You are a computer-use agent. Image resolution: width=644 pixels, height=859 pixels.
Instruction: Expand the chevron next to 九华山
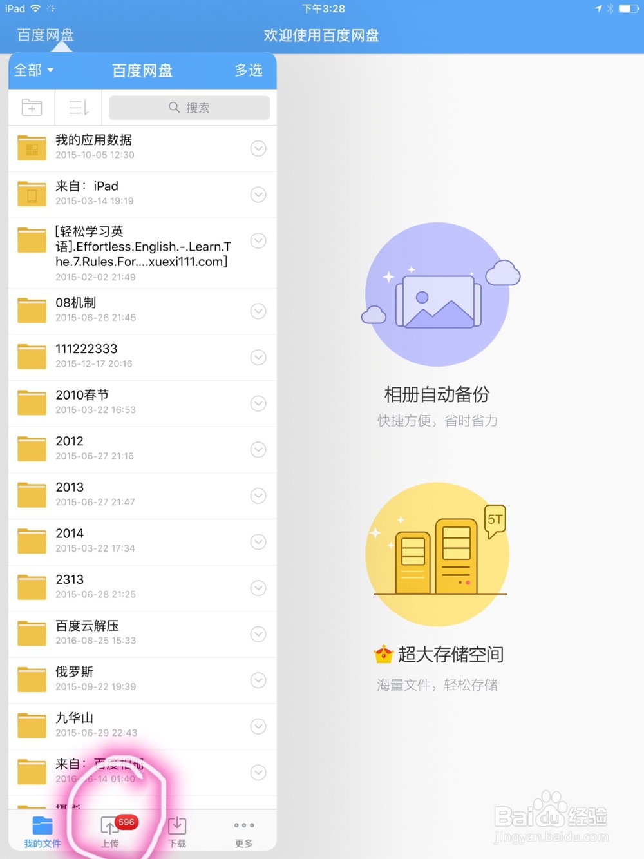(258, 726)
